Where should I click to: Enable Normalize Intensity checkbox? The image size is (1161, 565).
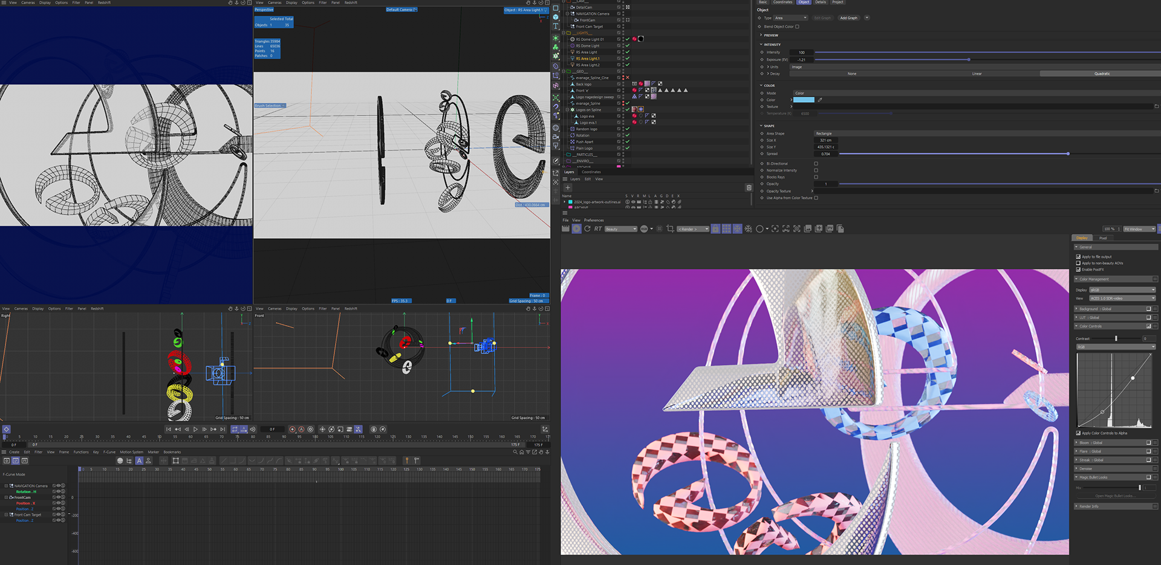click(816, 170)
